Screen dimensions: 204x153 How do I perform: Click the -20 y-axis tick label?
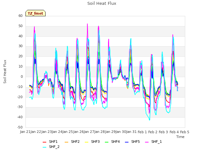[20, 97]
